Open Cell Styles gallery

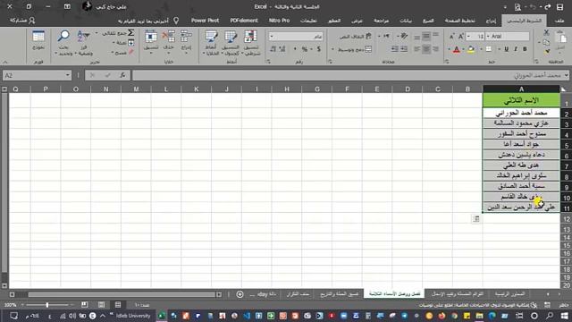point(211,43)
